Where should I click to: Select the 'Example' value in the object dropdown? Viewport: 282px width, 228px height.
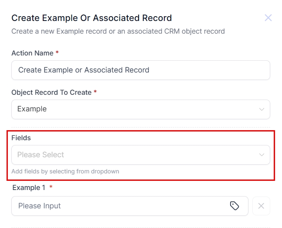point(32,109)
